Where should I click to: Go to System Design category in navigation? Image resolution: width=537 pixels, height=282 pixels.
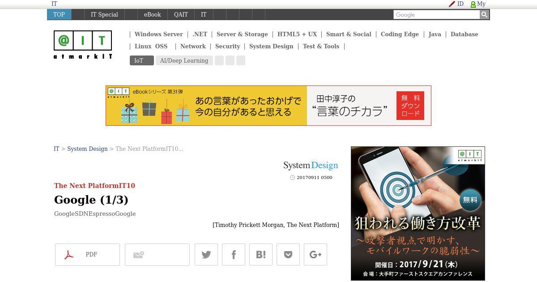(271, 46)
